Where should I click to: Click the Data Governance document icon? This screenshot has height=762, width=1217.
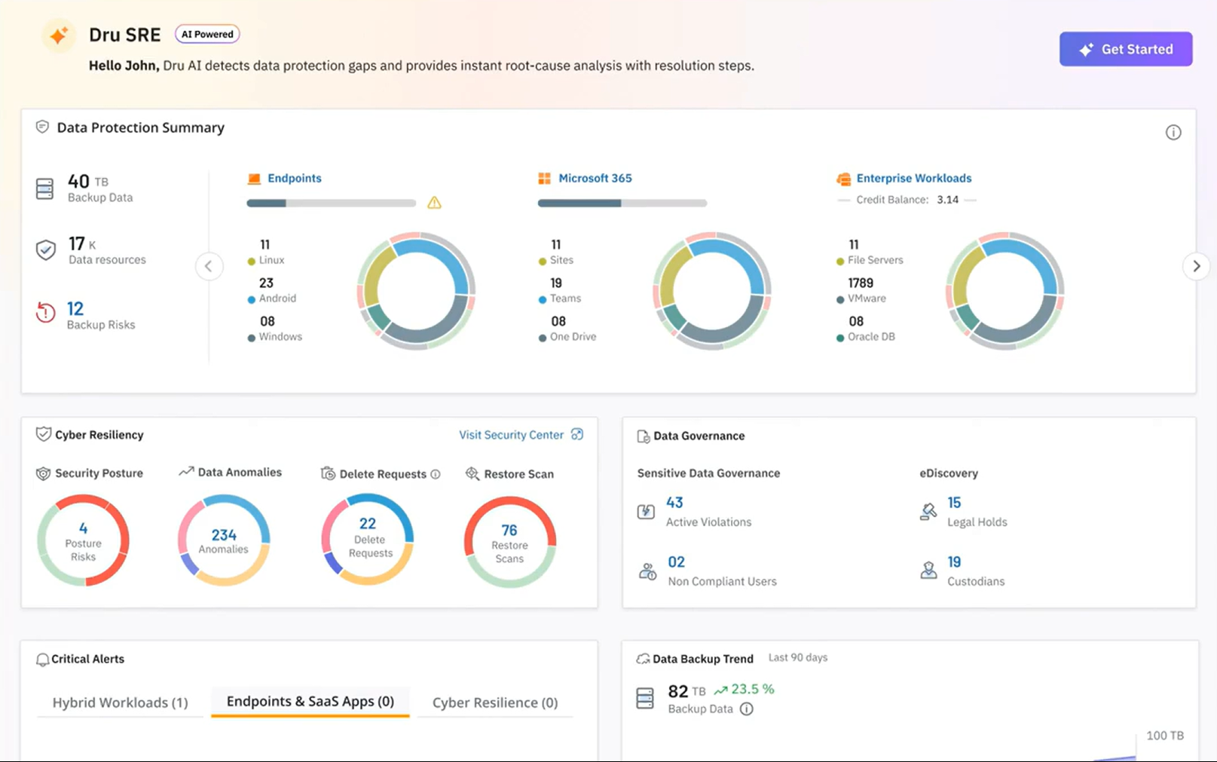click(x=644, y=436)
